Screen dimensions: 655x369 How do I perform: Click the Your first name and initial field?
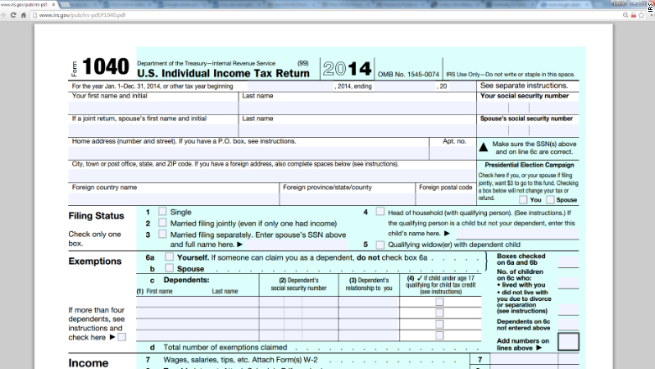tap(154, 108)
